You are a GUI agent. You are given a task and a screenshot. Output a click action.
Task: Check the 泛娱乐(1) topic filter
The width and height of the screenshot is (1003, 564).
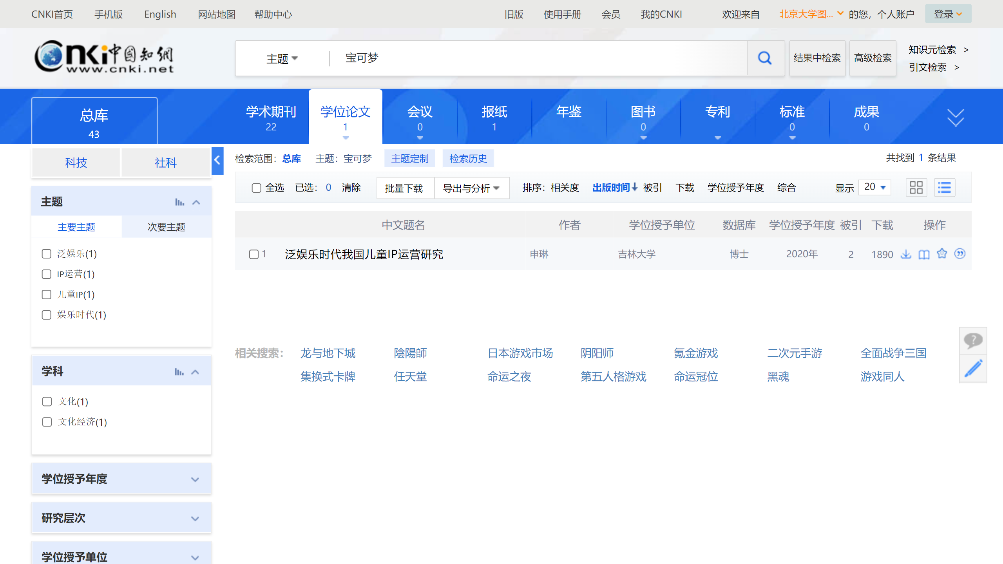pyautogui.click(x=47, y=254)
